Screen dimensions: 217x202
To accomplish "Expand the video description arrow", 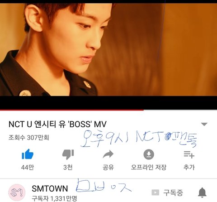I will point(204,124).
